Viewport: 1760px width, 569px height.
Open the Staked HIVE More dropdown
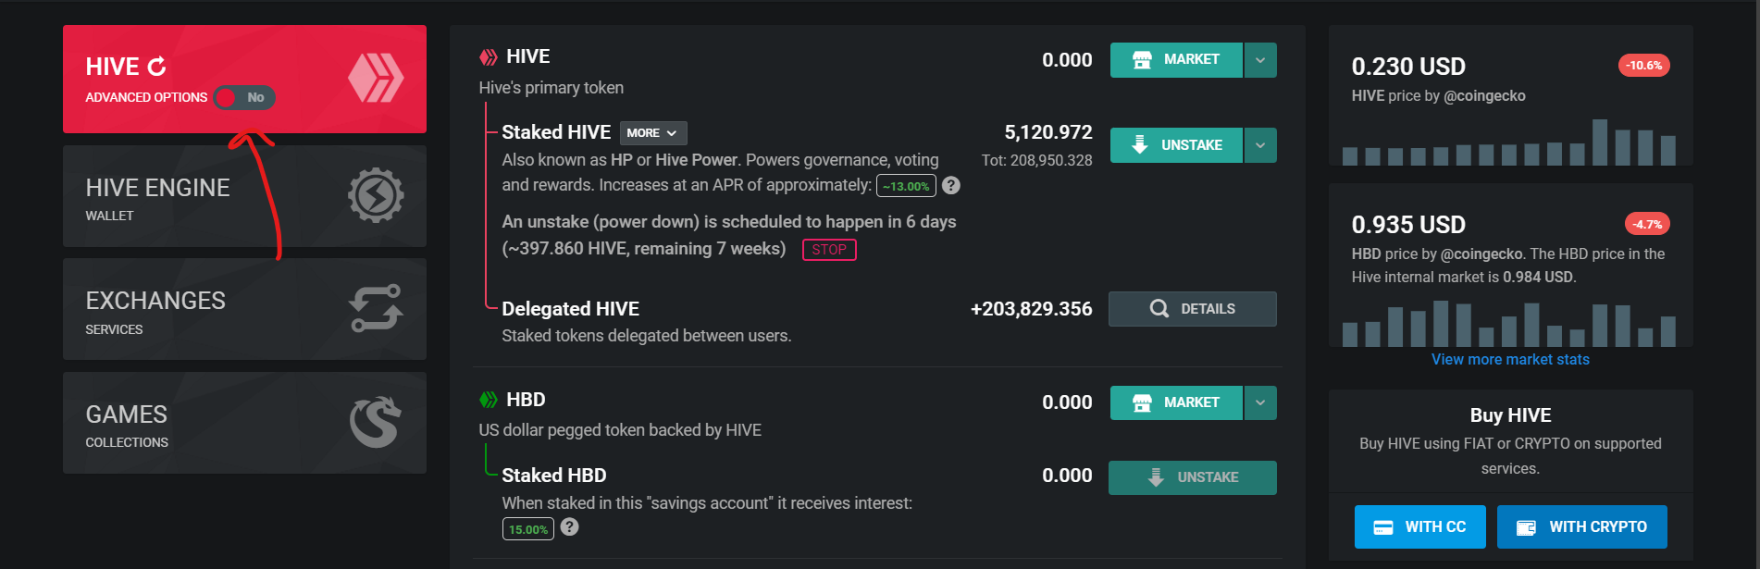[653, 133]
